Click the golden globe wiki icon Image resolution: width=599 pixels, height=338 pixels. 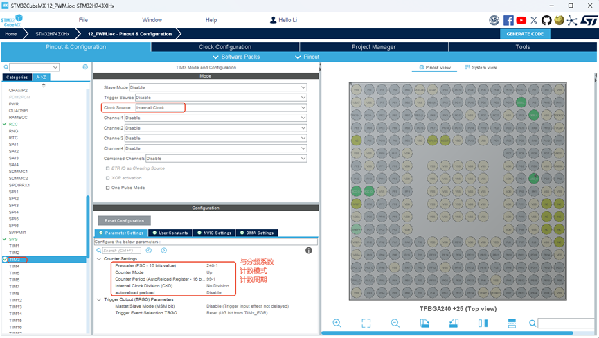pos(559,20)
